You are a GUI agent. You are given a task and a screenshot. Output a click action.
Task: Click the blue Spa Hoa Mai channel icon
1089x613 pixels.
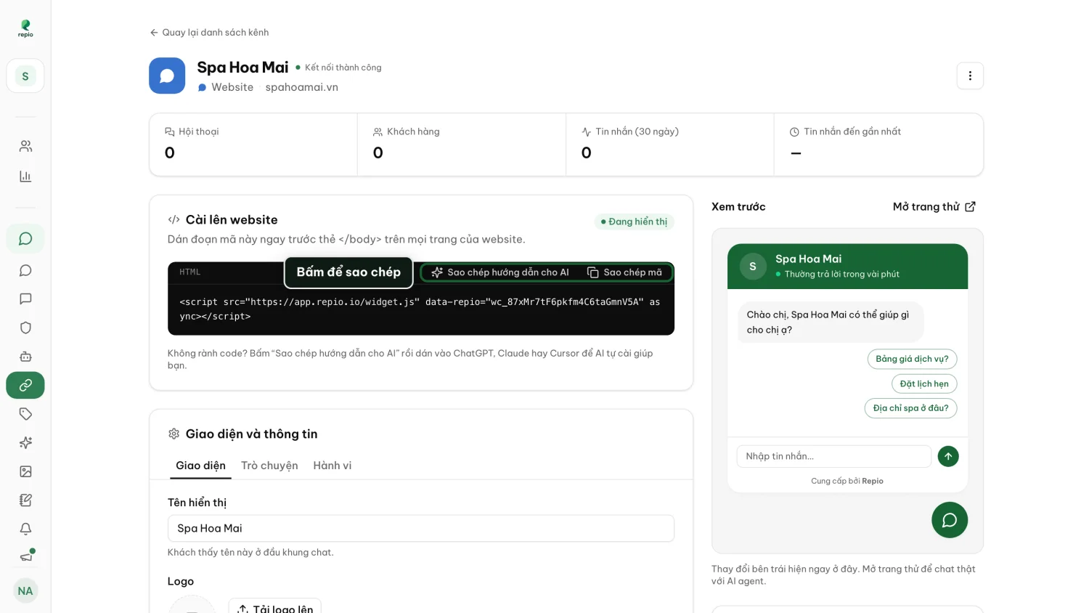point(167,76)
